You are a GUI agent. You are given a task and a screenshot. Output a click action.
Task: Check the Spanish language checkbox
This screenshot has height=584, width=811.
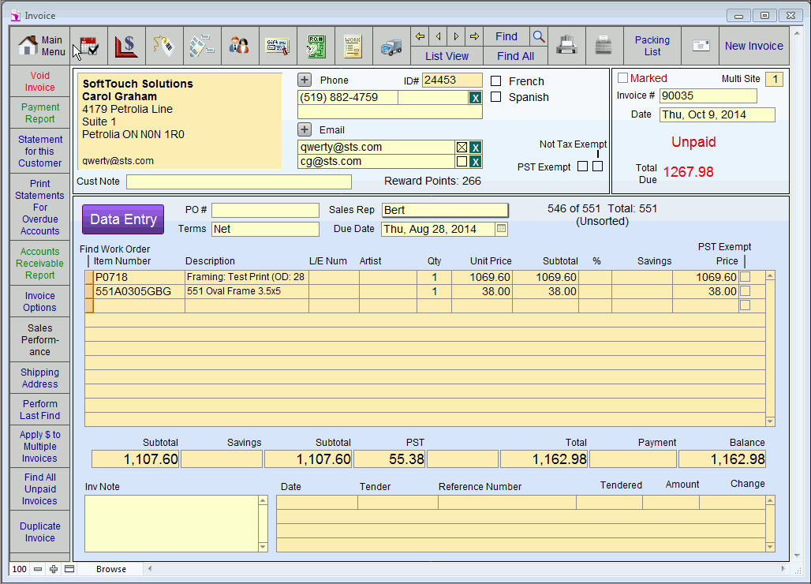pyautogui.click(x=496, y=97)
